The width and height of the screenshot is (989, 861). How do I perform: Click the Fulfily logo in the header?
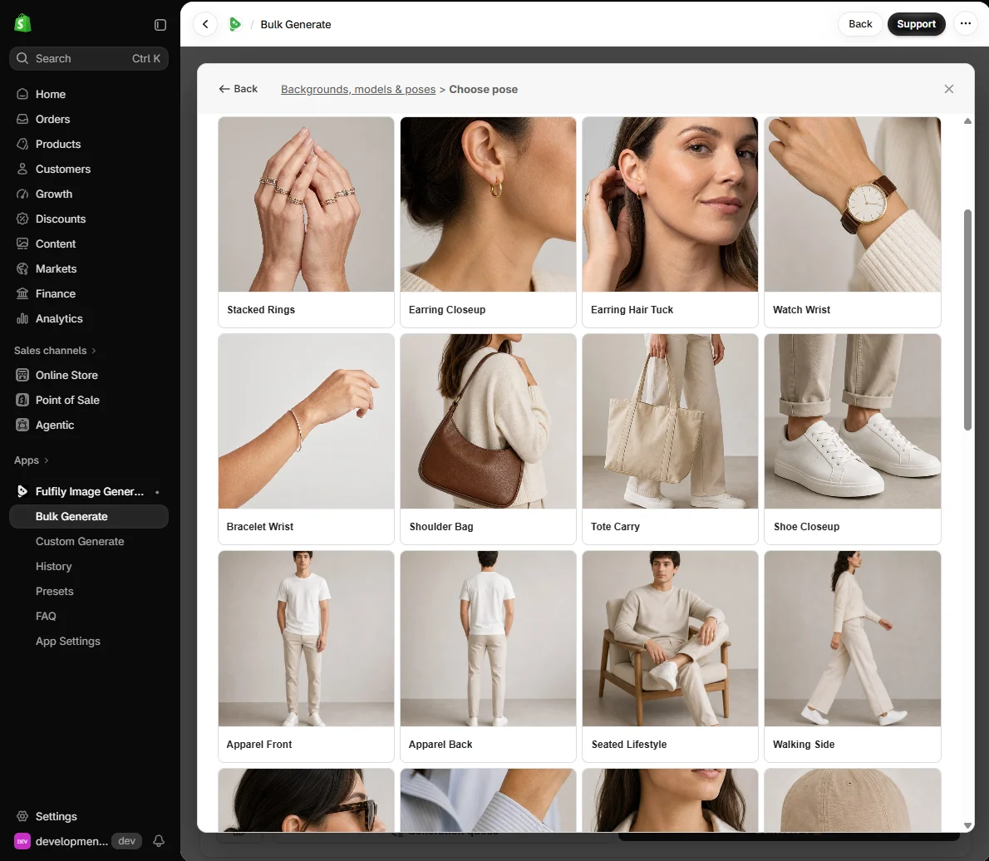pyautogui.click(x=234, y=24)
